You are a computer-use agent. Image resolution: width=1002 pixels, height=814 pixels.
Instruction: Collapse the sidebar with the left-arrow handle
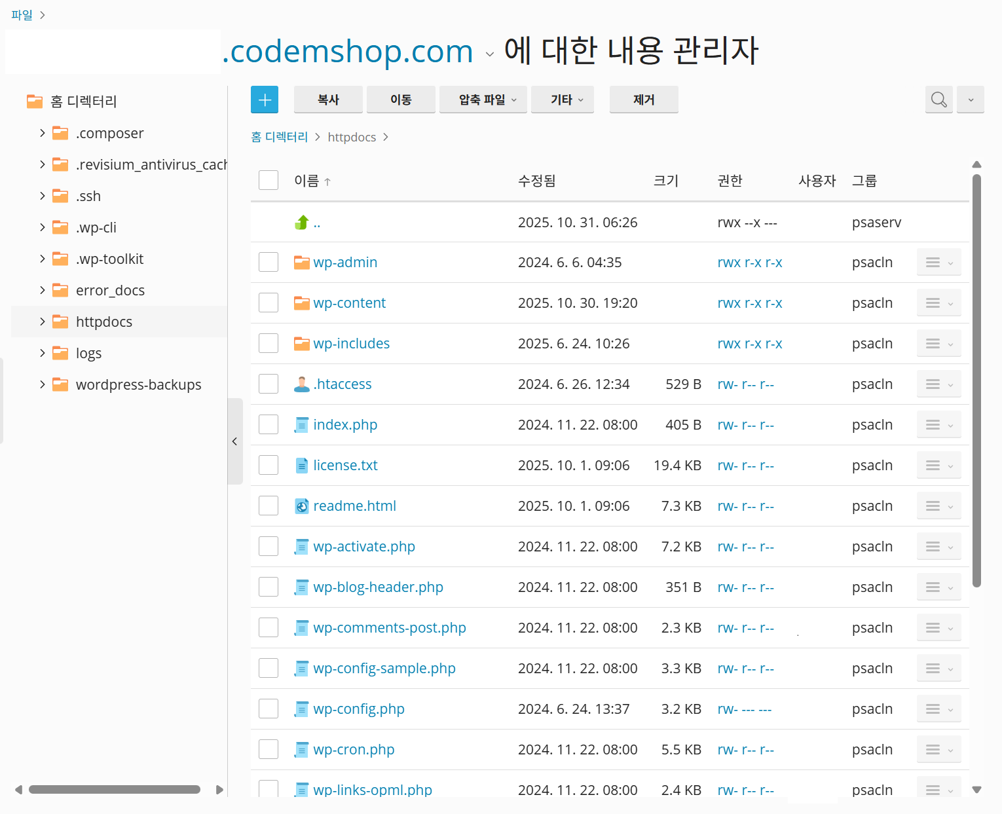tap(234, 441)
